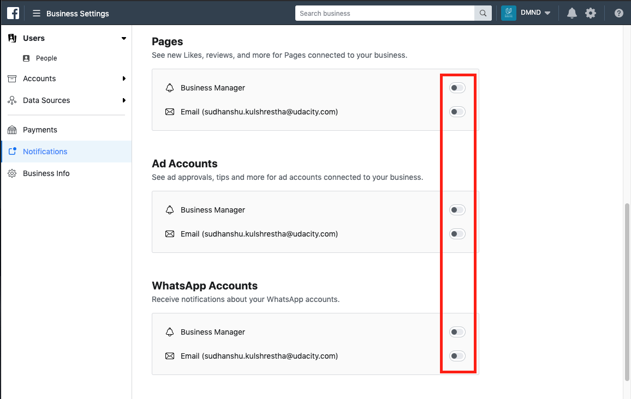Select Notifications in the sidebar

tap(45, 152)
